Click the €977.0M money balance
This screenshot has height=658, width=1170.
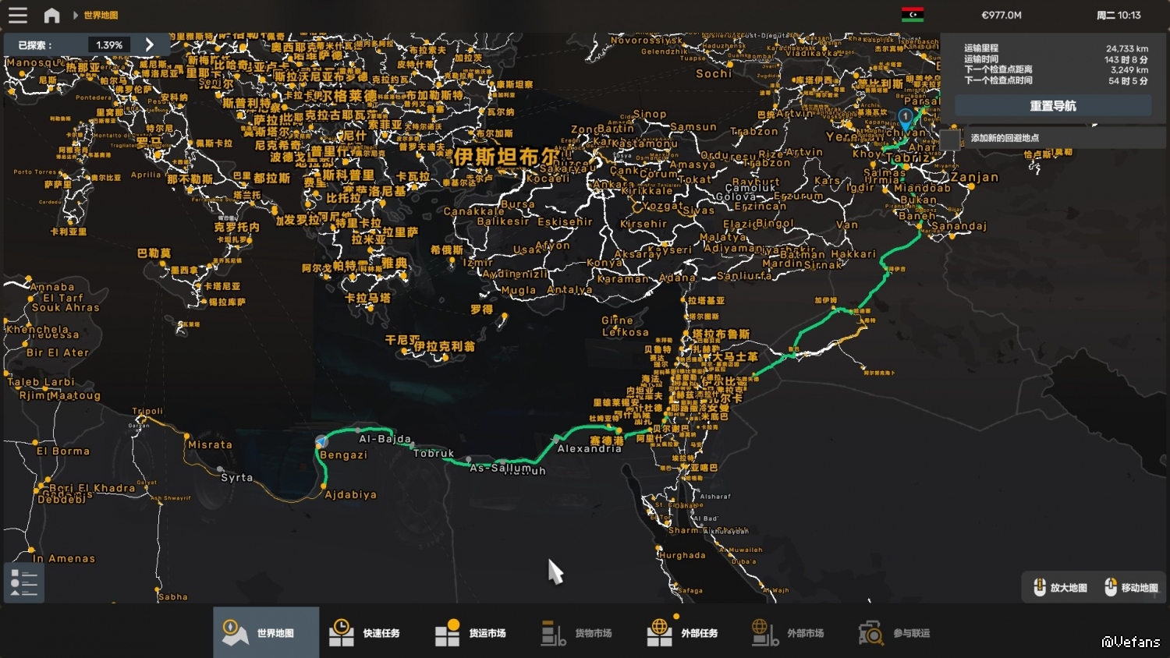click(x=1002, y=15)
